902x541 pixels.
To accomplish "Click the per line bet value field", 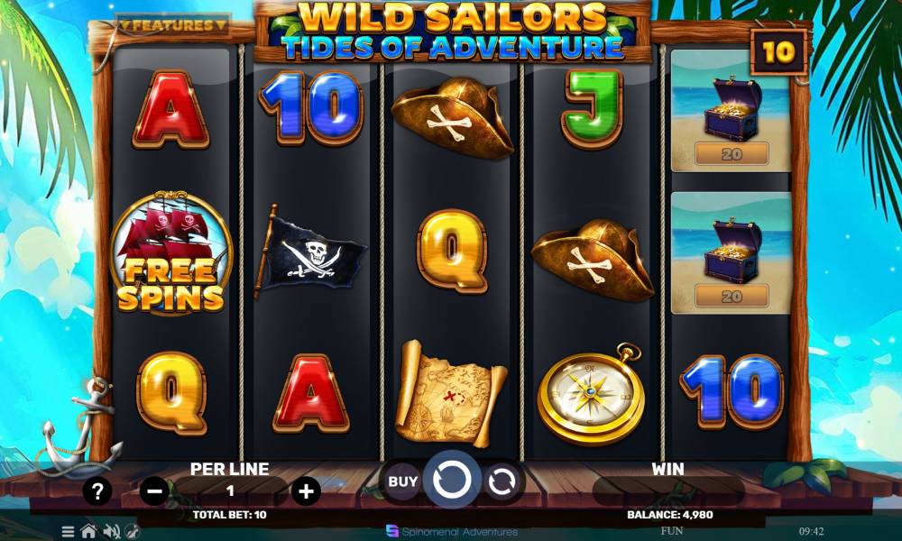I will point(230,491).
